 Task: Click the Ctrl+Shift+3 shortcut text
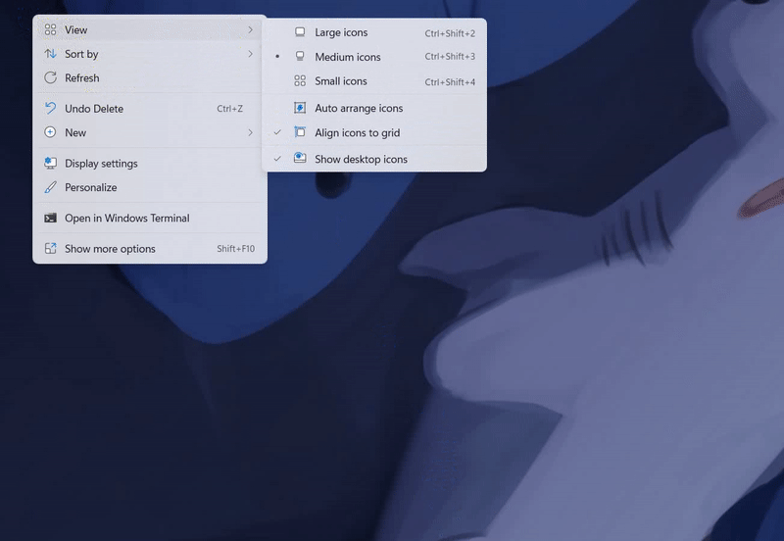point(450,57)
